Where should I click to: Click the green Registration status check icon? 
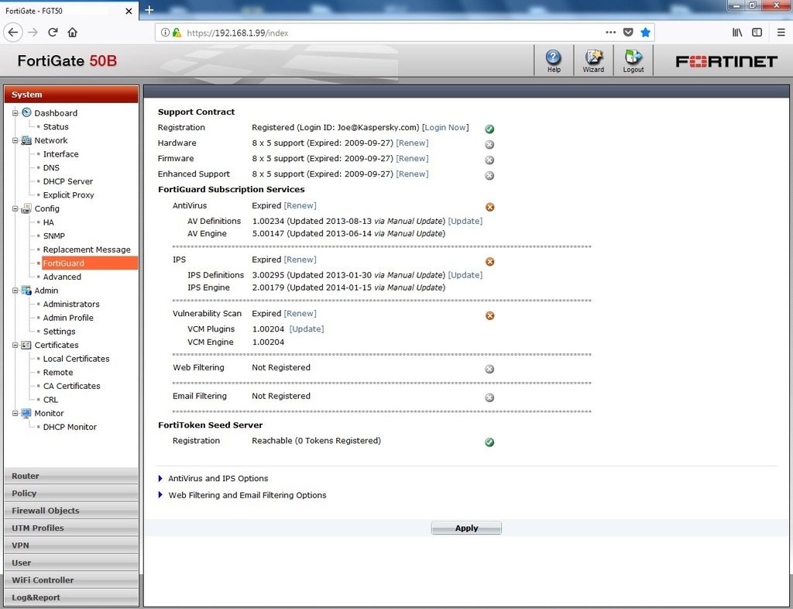point(489,129)
